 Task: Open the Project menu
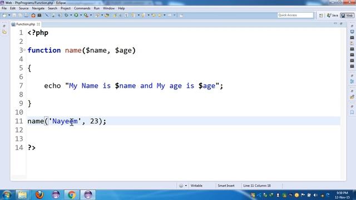click(x=66, y=8)
